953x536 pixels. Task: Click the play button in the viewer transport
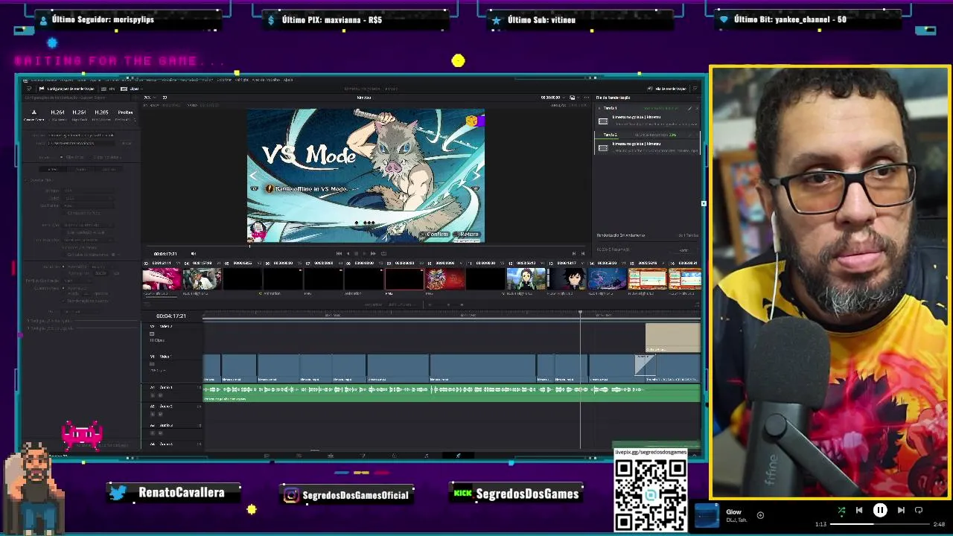pyautogui.click(x=364, y=253)
